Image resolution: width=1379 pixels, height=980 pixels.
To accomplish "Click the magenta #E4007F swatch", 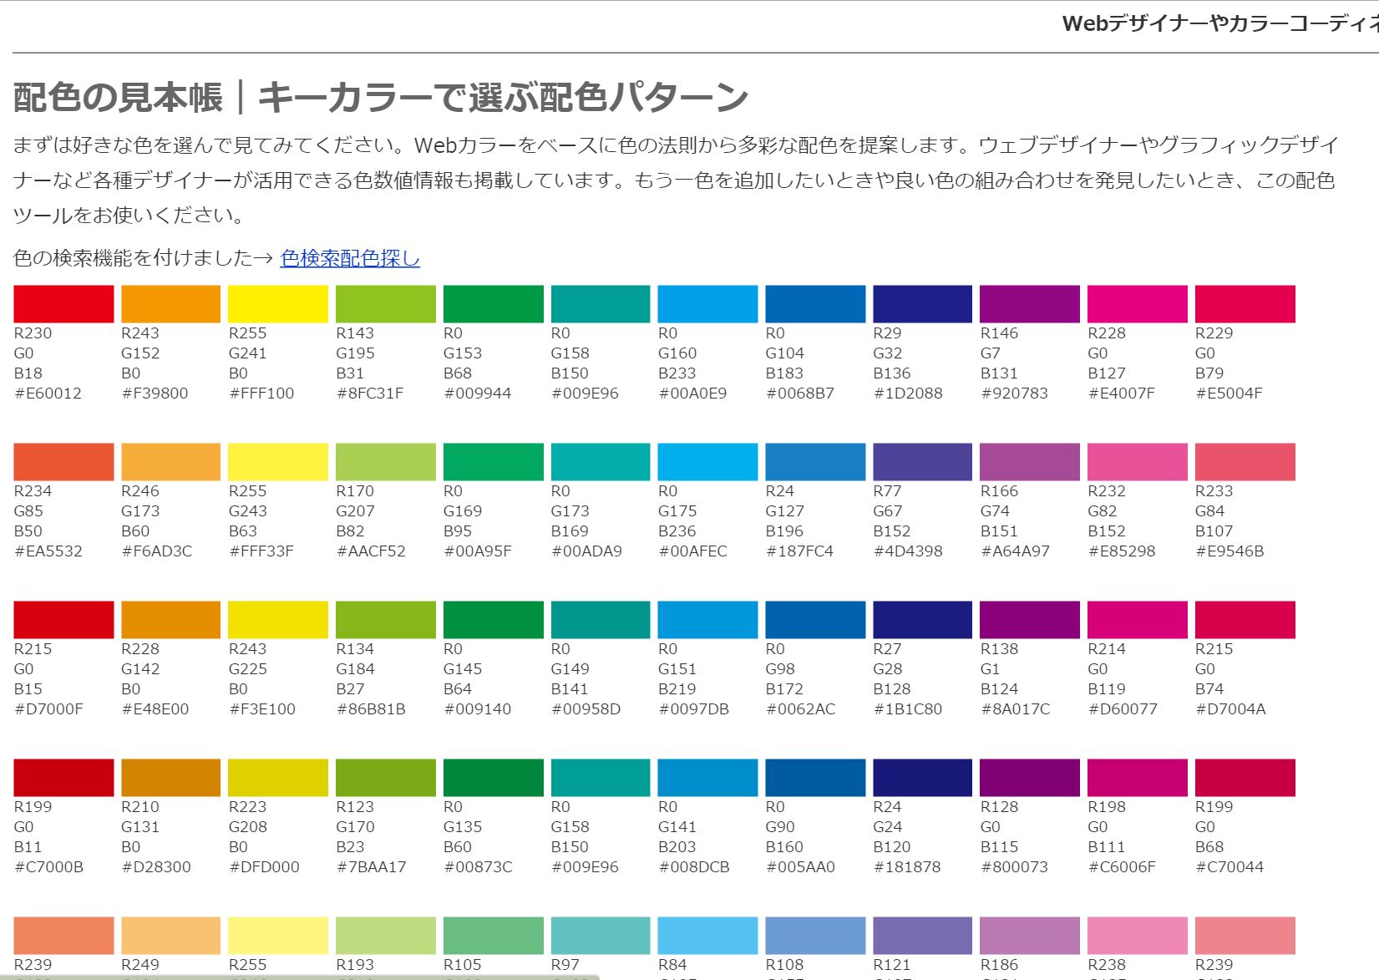I will (1138, 304).
